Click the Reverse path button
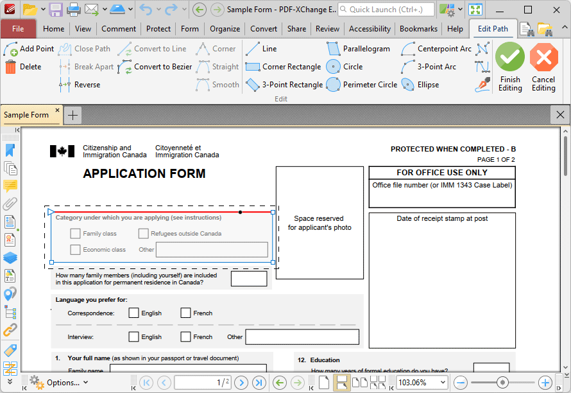Viewport: 571px width, 393px height. 80,85
